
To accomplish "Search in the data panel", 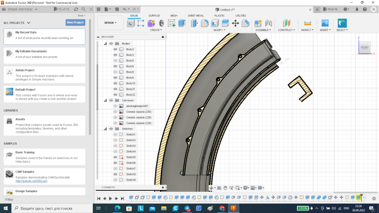I will (84, 9).
